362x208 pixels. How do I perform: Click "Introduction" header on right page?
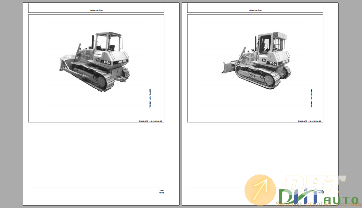click(x=255, y=10)
